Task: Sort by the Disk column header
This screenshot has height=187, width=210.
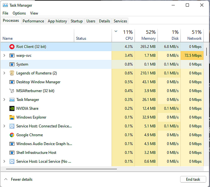Action: click(169, 35)
